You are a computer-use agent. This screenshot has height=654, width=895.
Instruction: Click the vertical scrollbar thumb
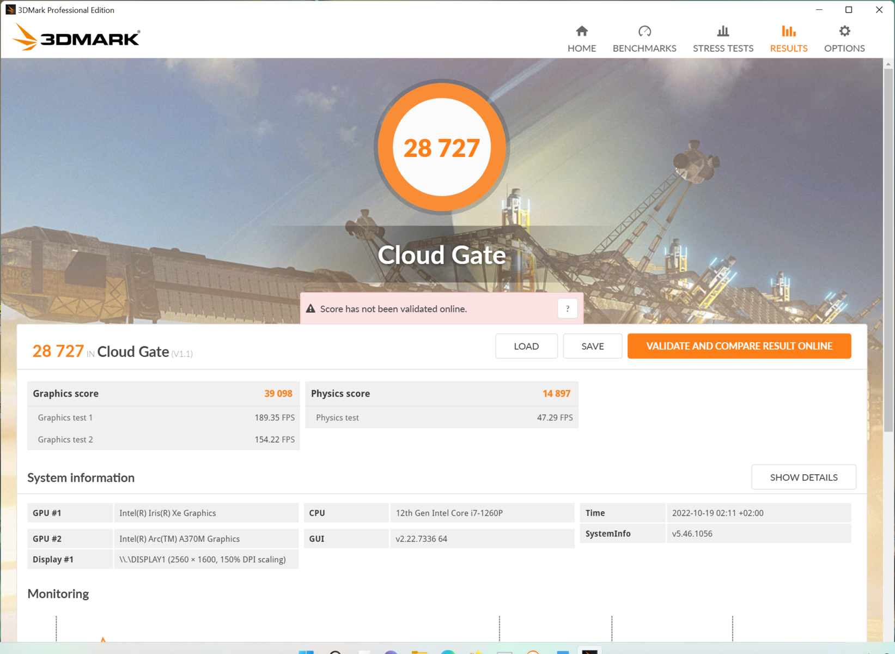point(888,251)
